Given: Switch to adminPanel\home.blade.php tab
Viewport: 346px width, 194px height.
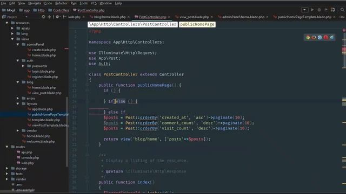Looking at the screenshot, I should click(x=243, y=17).
